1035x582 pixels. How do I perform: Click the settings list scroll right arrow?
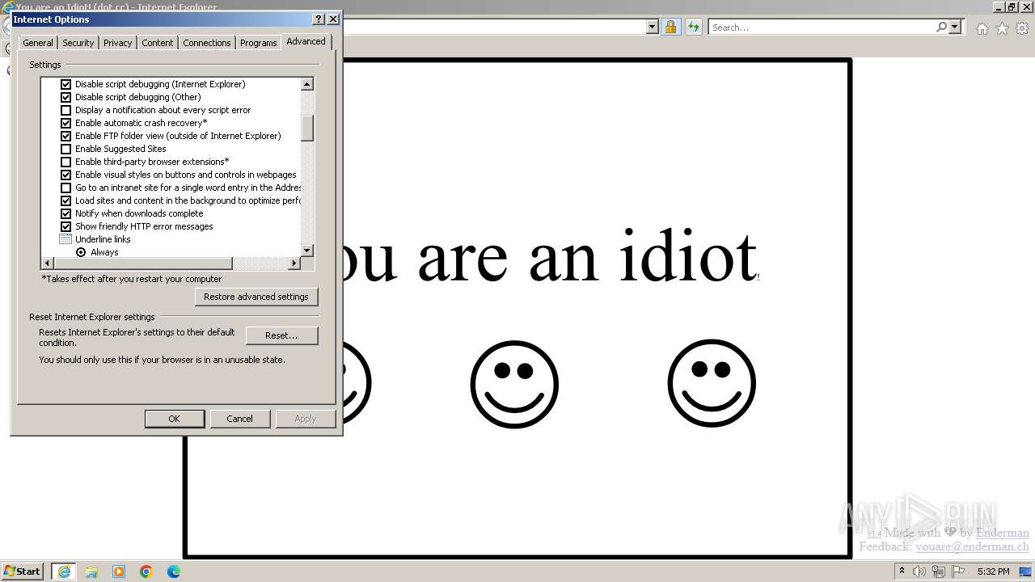click(294, 264)
